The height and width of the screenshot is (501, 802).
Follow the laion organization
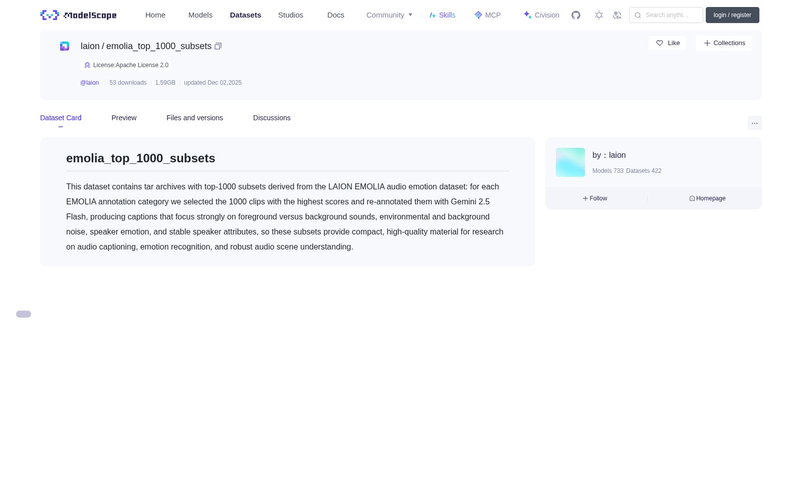pos(595,198)
